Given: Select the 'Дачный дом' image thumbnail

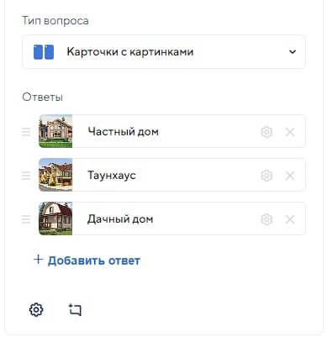Looking at the screenshot, I should click(55, 218).
